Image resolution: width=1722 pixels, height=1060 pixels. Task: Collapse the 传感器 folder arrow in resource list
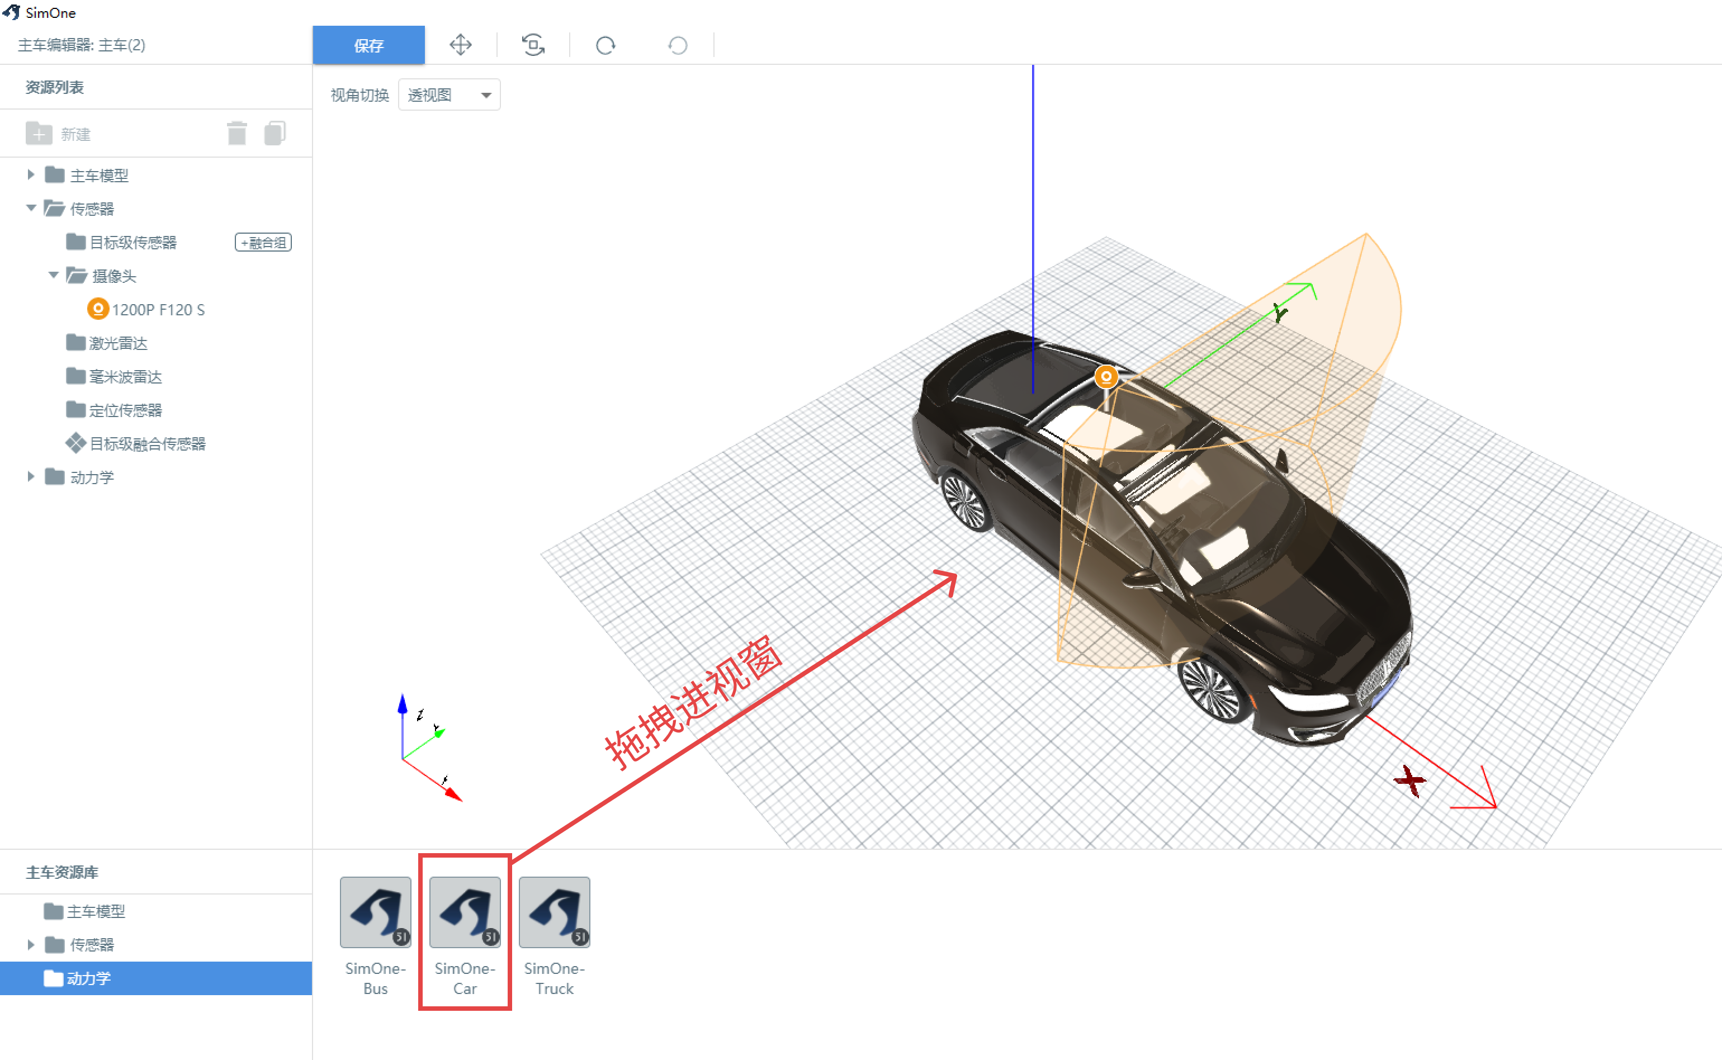pos(31,208)
